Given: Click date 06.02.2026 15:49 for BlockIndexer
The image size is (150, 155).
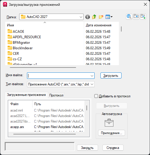Looking at the screenshot, I should point(98,48).
